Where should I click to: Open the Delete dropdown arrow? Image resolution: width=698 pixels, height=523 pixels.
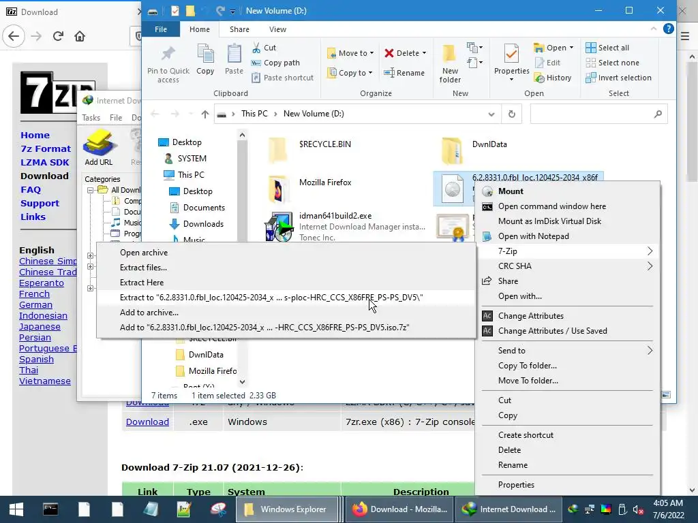(424, 53)
